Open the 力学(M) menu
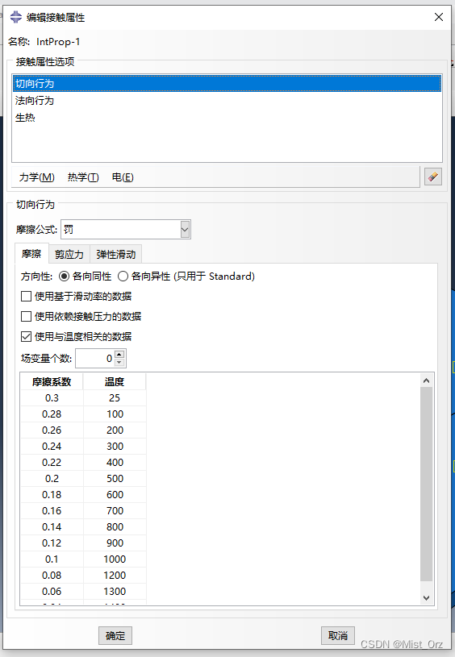Viewport: 455px width, 657px height. (x=37, y=177)
